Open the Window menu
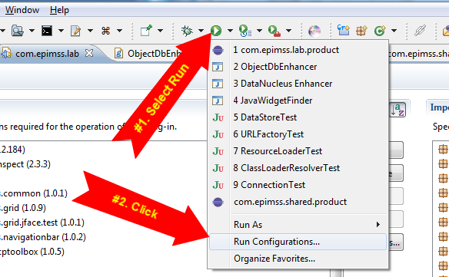The height and width of the screenshot is (277, 449). click(x=22, y=10)
